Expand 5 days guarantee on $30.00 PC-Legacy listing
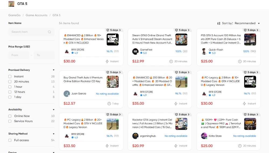Image resolution: width=269 pixels, height=153 pixels. (x=251, y=72)
